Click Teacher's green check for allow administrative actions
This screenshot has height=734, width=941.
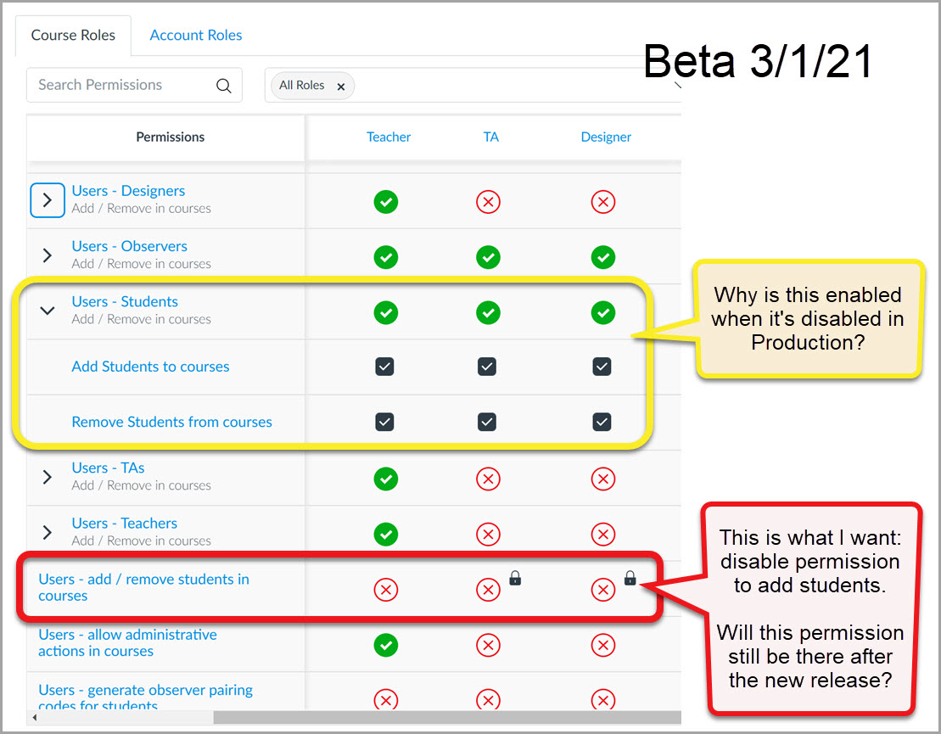[x=386, y=645]
